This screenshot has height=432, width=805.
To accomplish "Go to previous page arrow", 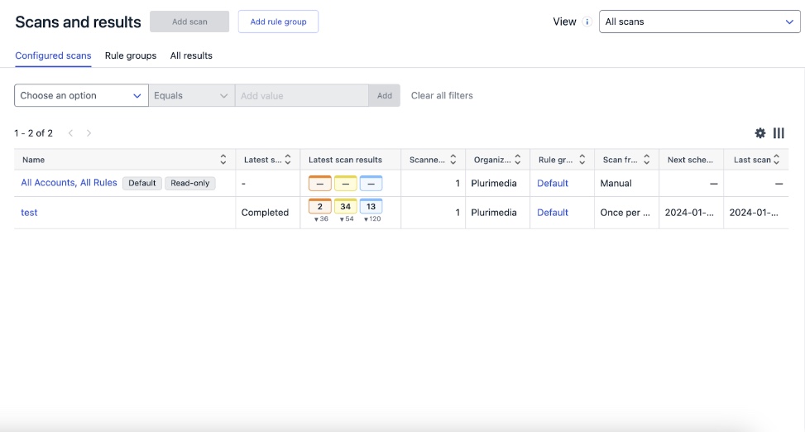I will coord(70,133).
